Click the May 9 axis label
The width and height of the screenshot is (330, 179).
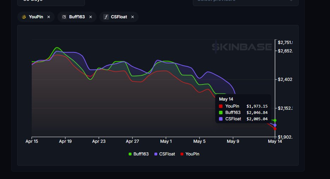[233, 141]
